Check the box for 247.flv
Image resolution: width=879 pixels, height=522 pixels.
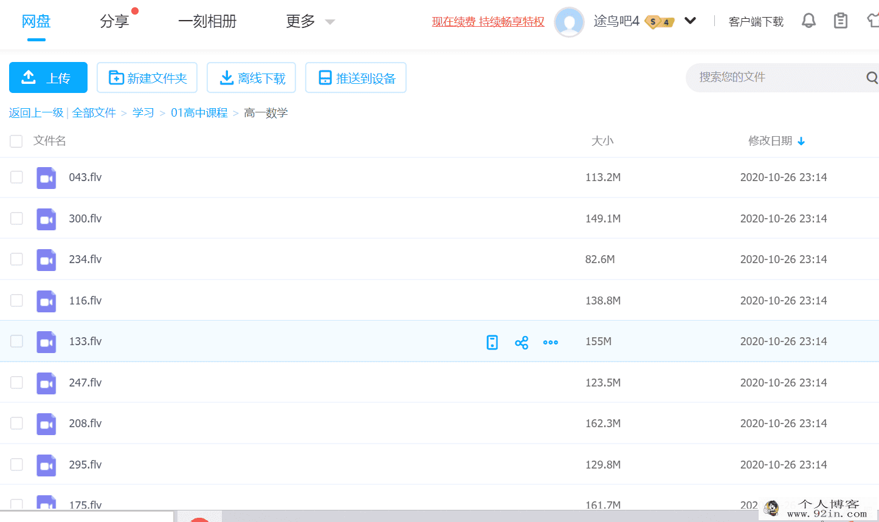[16, 382]
